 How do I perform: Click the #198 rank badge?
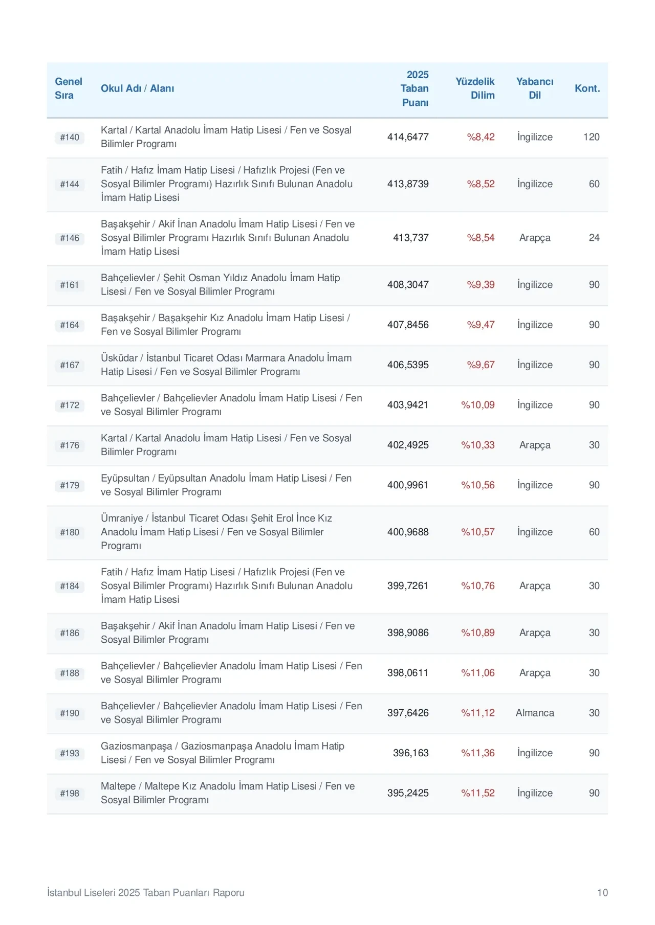pos(70,793)
